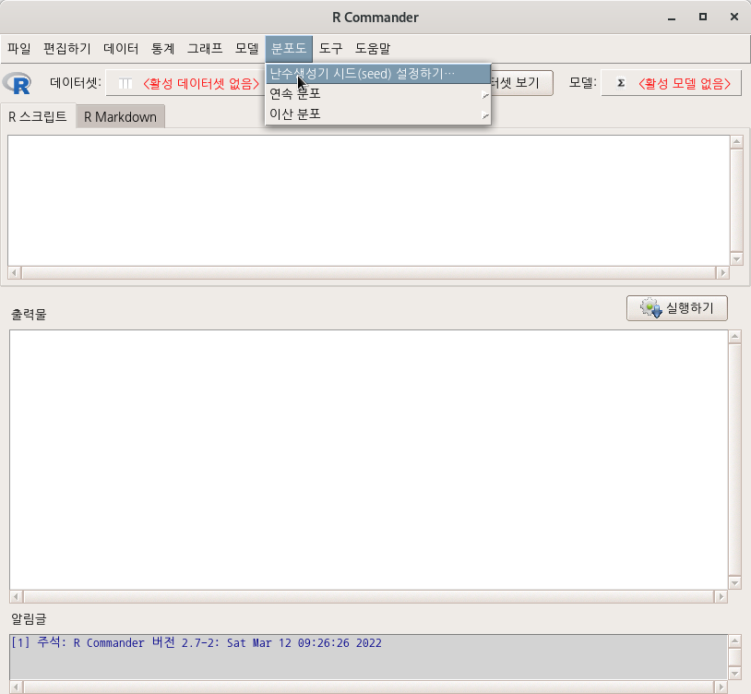Click the sigma model icon
The width and height of the screenshot is (751, 694).
[x=621, y=83]
